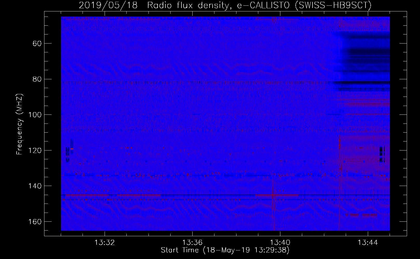Image resolution: width=420 pixels, height=259 pixels.
Task: Click the 100 frequency tick label
Action: tap(35, 115)
